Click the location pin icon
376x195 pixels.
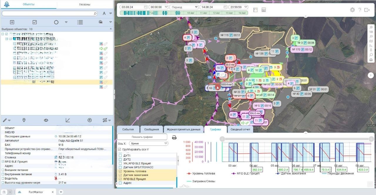(x=24, y=120)
